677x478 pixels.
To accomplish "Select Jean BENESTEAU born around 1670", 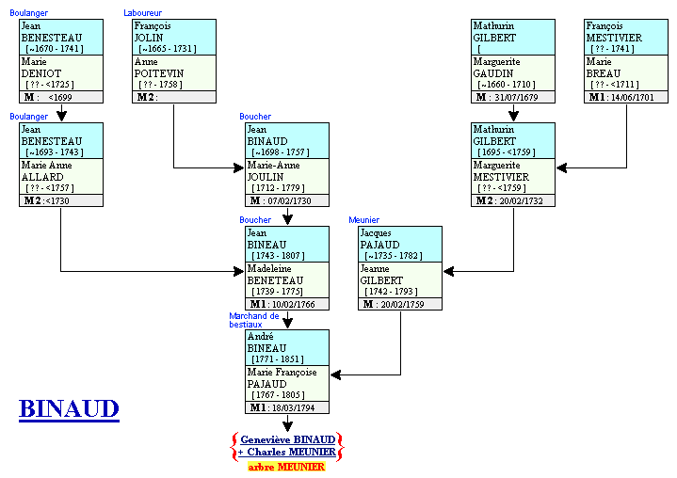I will pos(60,37).
